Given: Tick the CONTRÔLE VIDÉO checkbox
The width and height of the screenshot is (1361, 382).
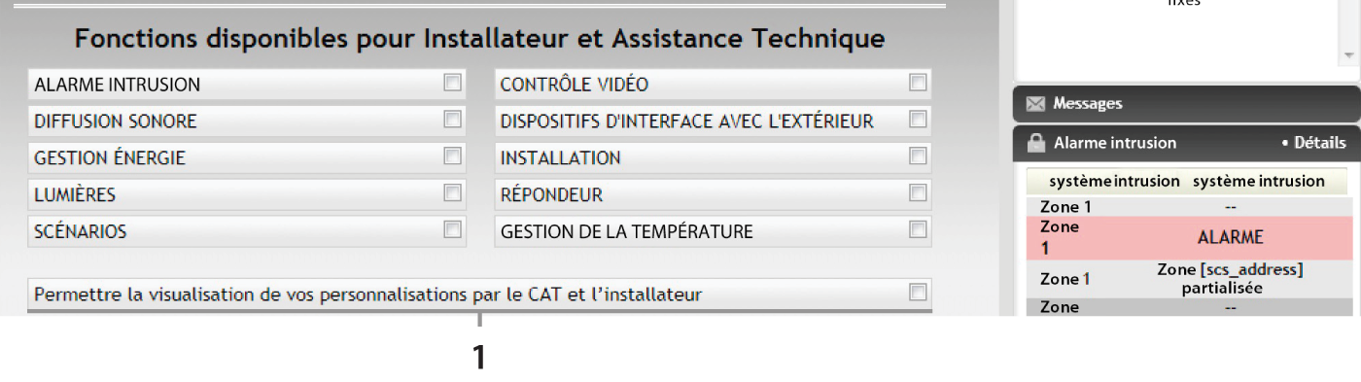Looking at the screenshot, I should click(918, 84).
